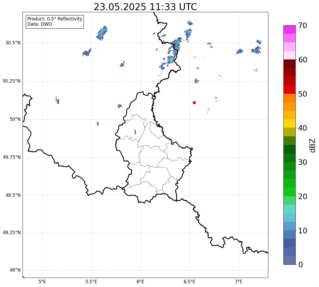319x287 pixels.
Task: Click the title 23.05.2025 11:33 UTC
Action: (x=145, y=7)
